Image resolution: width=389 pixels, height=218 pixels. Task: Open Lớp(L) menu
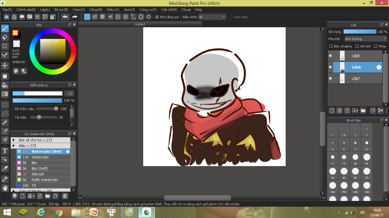click(x=45, y=9)
